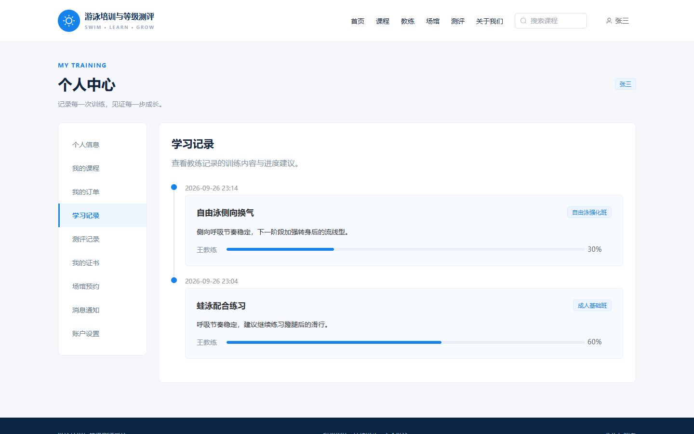This screenshot has height=434, width=694.
Task: Focus the 搜索课程 search field
Action: point(551,21)
